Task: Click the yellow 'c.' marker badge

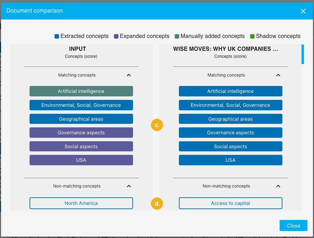Action: [157, 125]
